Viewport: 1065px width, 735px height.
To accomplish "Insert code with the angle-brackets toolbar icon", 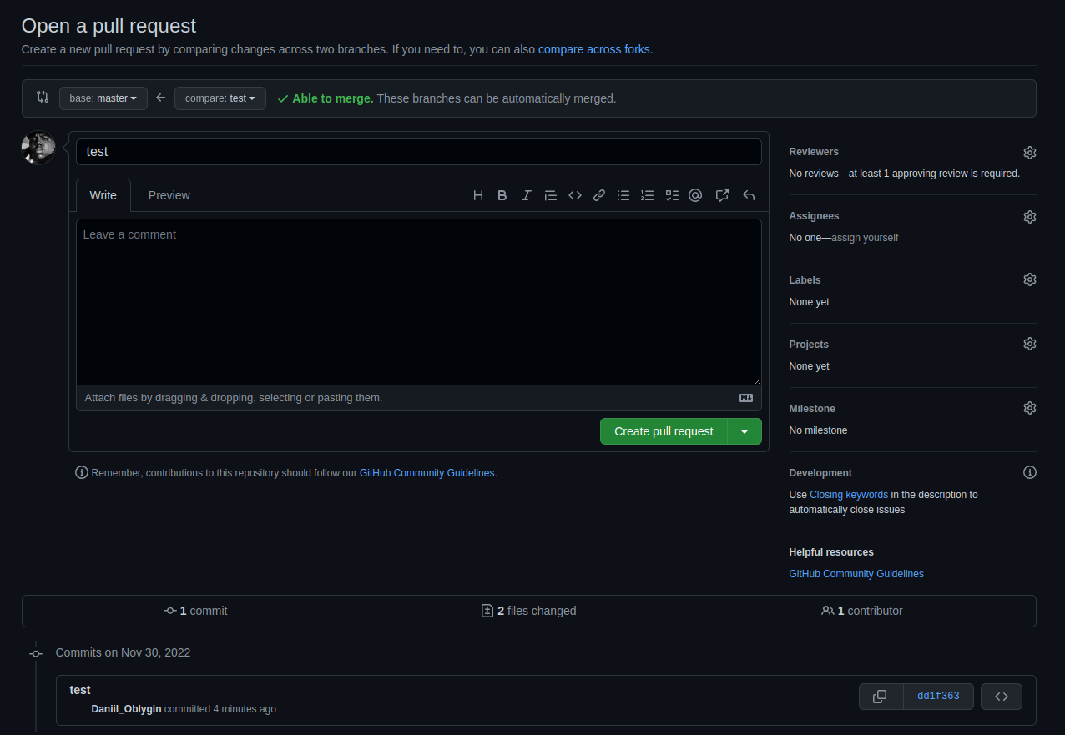I will [575, 195].
